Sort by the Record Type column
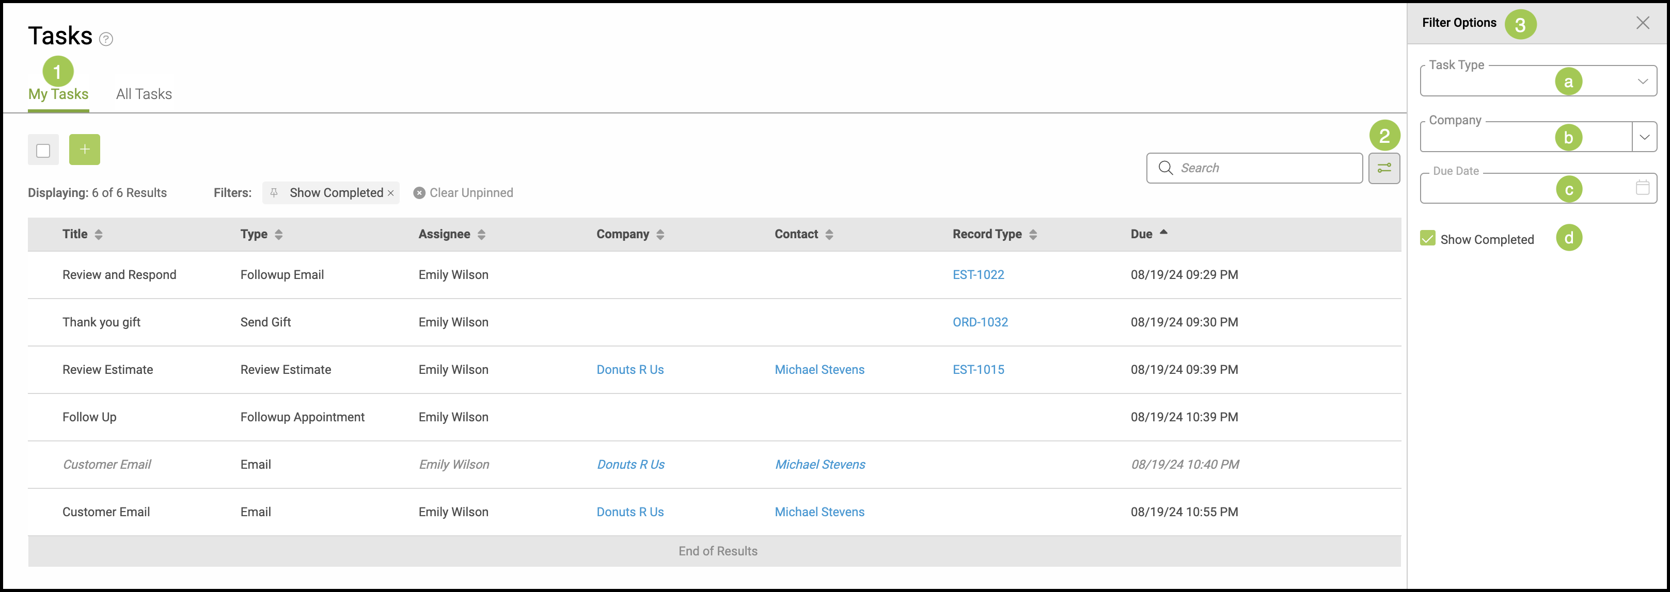The width and height of the screenshot is (1670, 592). (1033, 235)
